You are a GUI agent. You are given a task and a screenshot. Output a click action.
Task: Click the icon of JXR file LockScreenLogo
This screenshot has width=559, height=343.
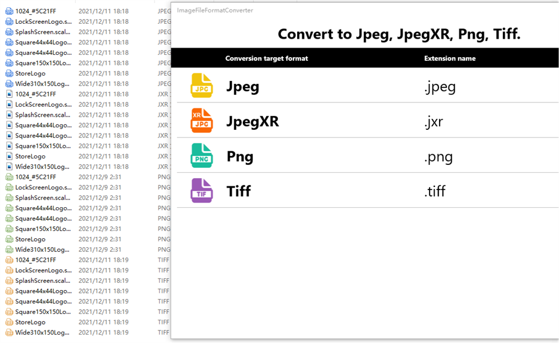point(10,105)
